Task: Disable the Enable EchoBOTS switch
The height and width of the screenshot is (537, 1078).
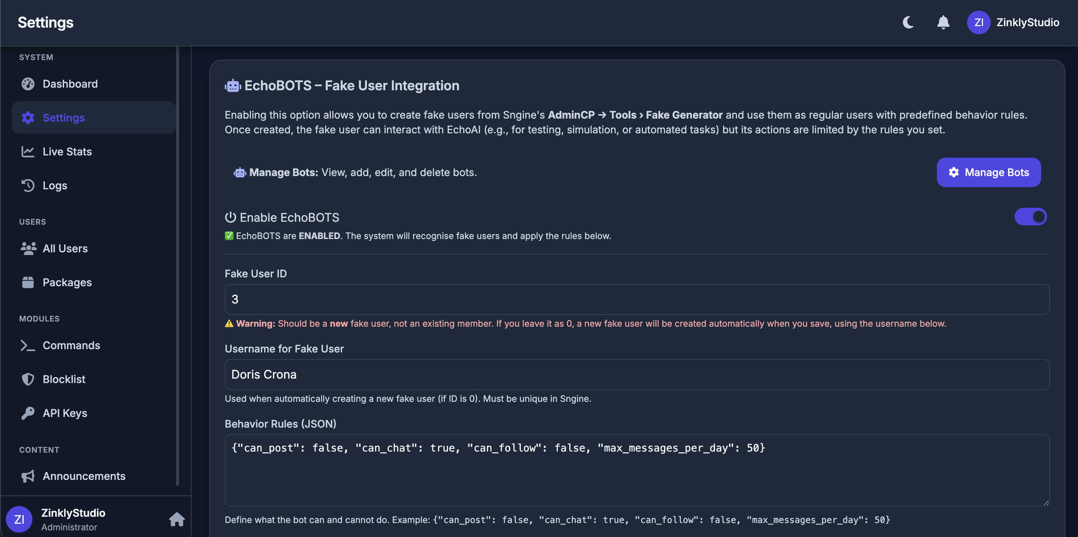Action: click(x=1030, y=217)
